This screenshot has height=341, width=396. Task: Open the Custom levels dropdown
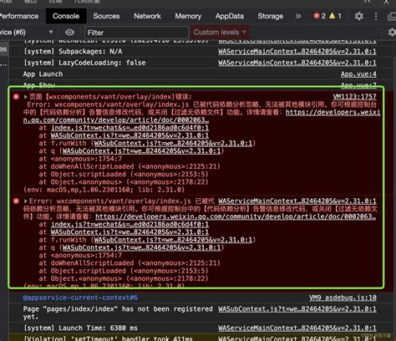[x=220, y=33]
